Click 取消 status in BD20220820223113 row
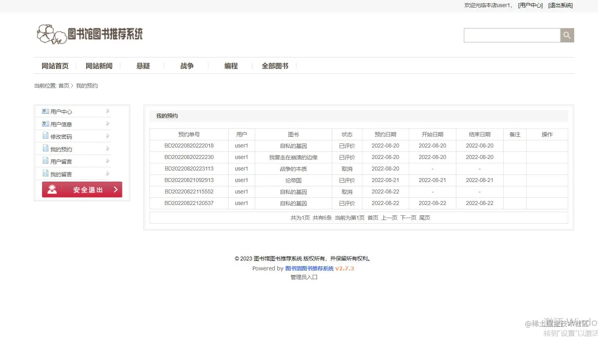 pyautogui.click(x=347, y=169)
